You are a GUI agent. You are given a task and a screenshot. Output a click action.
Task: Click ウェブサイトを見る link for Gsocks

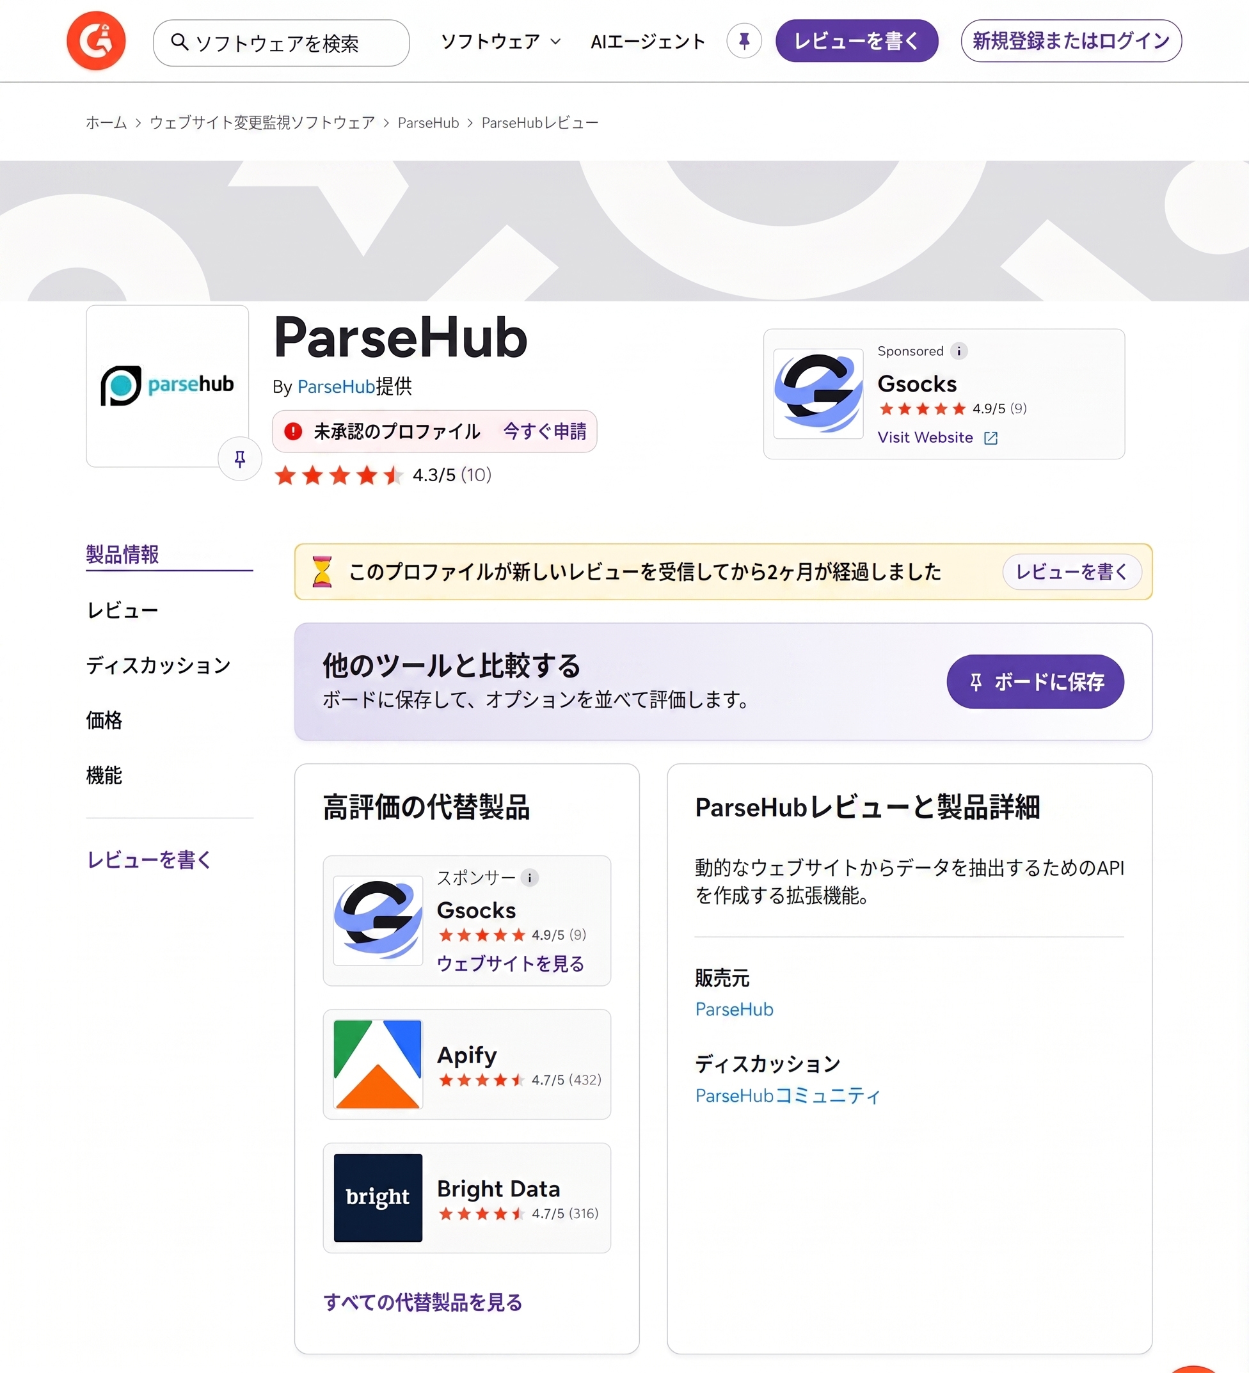(510, 963)
